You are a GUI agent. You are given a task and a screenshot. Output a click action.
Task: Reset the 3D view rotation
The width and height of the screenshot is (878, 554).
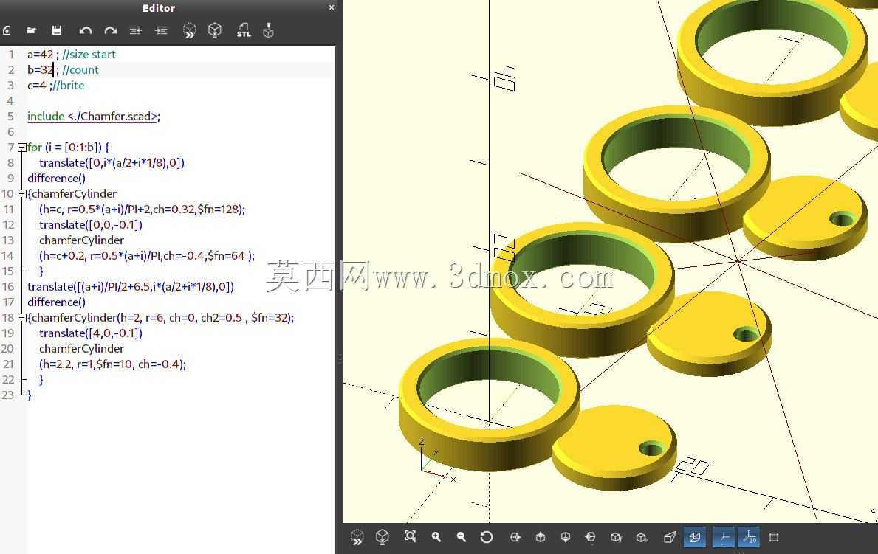click(x=487, y=537)
